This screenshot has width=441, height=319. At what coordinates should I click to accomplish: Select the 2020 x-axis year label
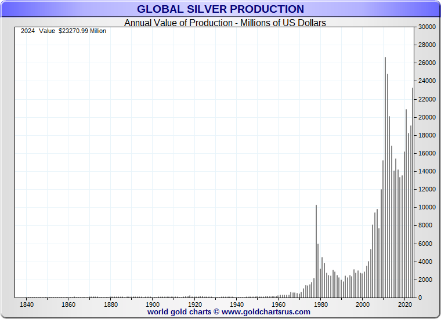click(x=404, y=304)
